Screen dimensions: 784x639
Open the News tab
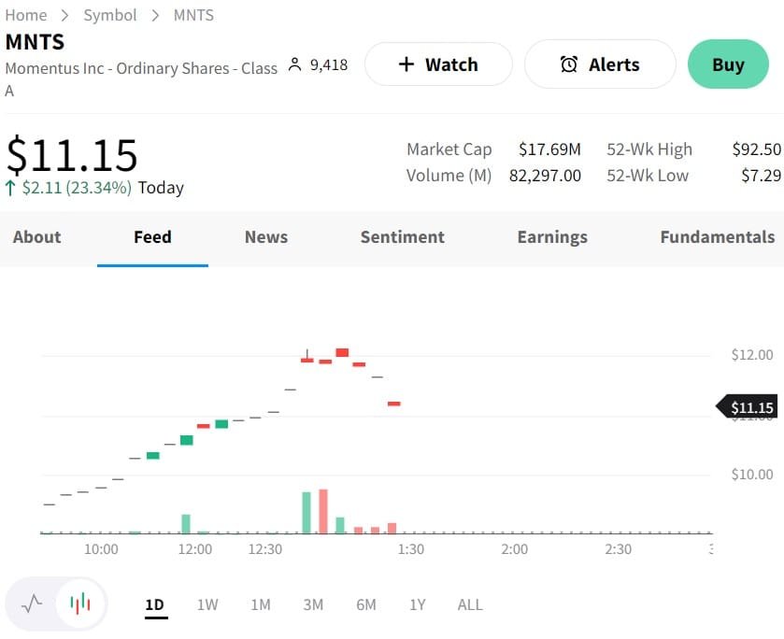[x=266, y=237]
